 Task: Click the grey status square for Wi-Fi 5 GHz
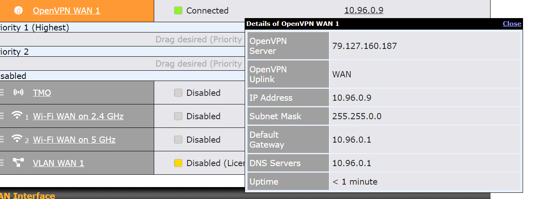click(x=178, y=140)
